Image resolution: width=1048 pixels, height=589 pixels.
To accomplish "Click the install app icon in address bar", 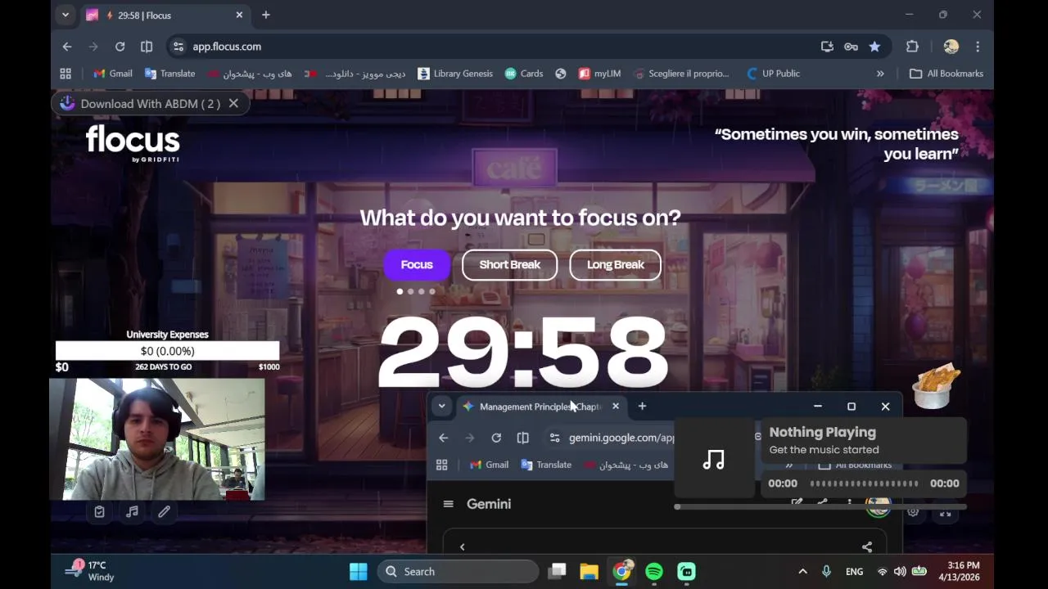I will click(x=827, y=47).
